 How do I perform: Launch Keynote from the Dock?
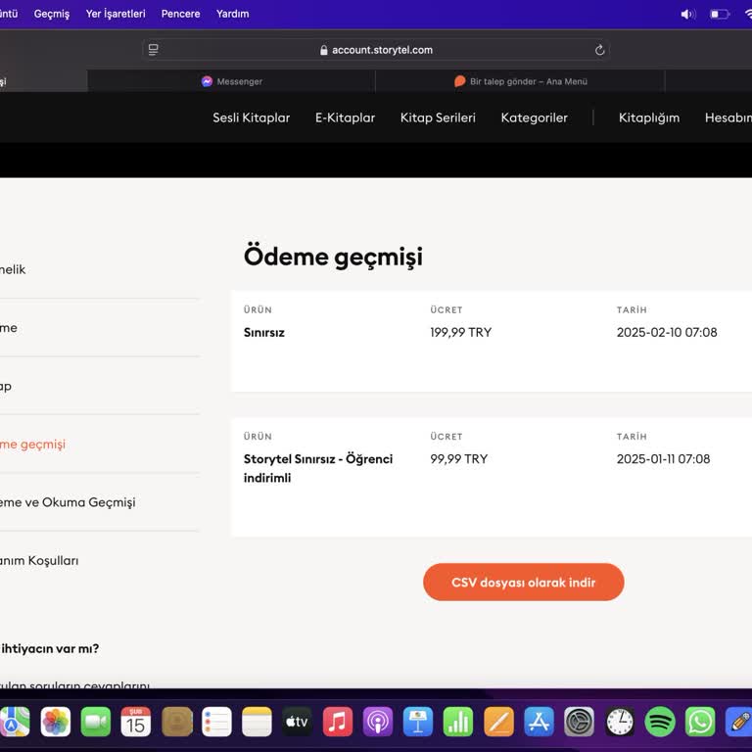point(418,722)
